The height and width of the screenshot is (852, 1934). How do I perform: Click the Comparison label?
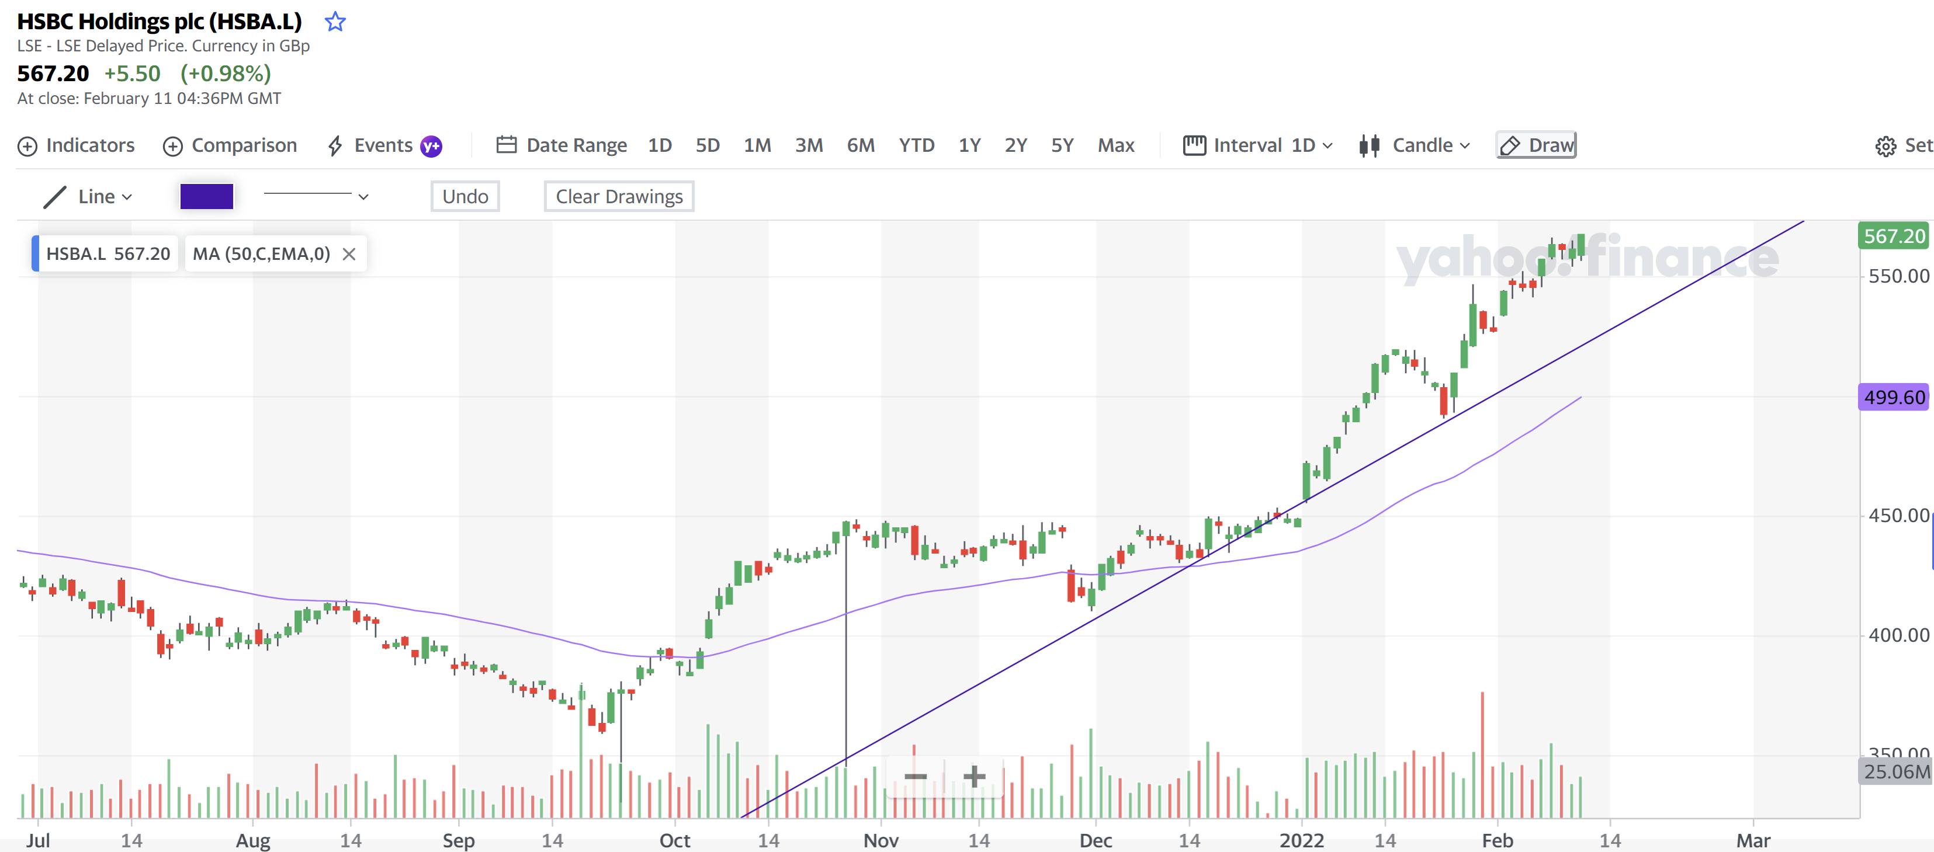244,145
